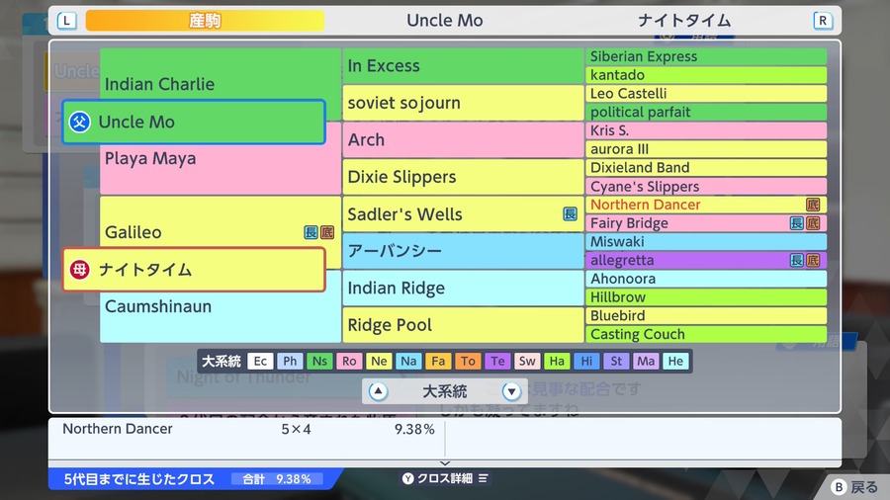Select the Uncle Mo sire card
Image resolution: width=890 pixels, height=500 pixels.
tap(194, 122)
